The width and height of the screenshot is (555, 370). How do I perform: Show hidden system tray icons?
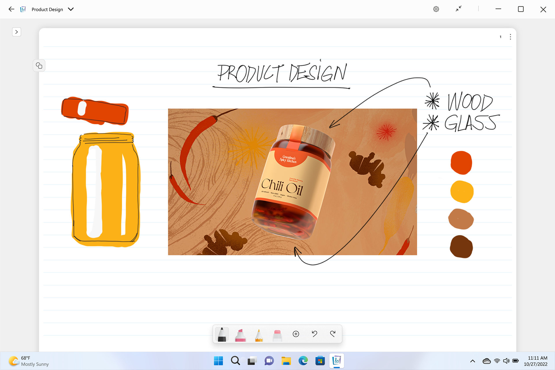pyautogui.click(x=473, y=361)
